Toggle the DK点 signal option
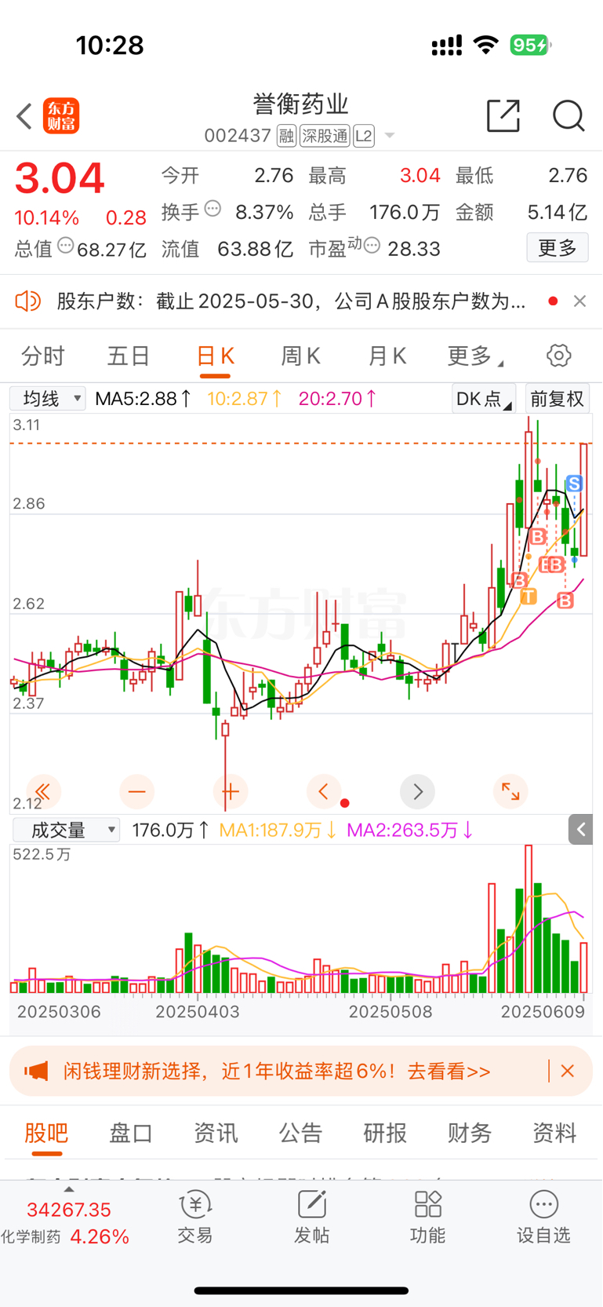 (484, 399)
